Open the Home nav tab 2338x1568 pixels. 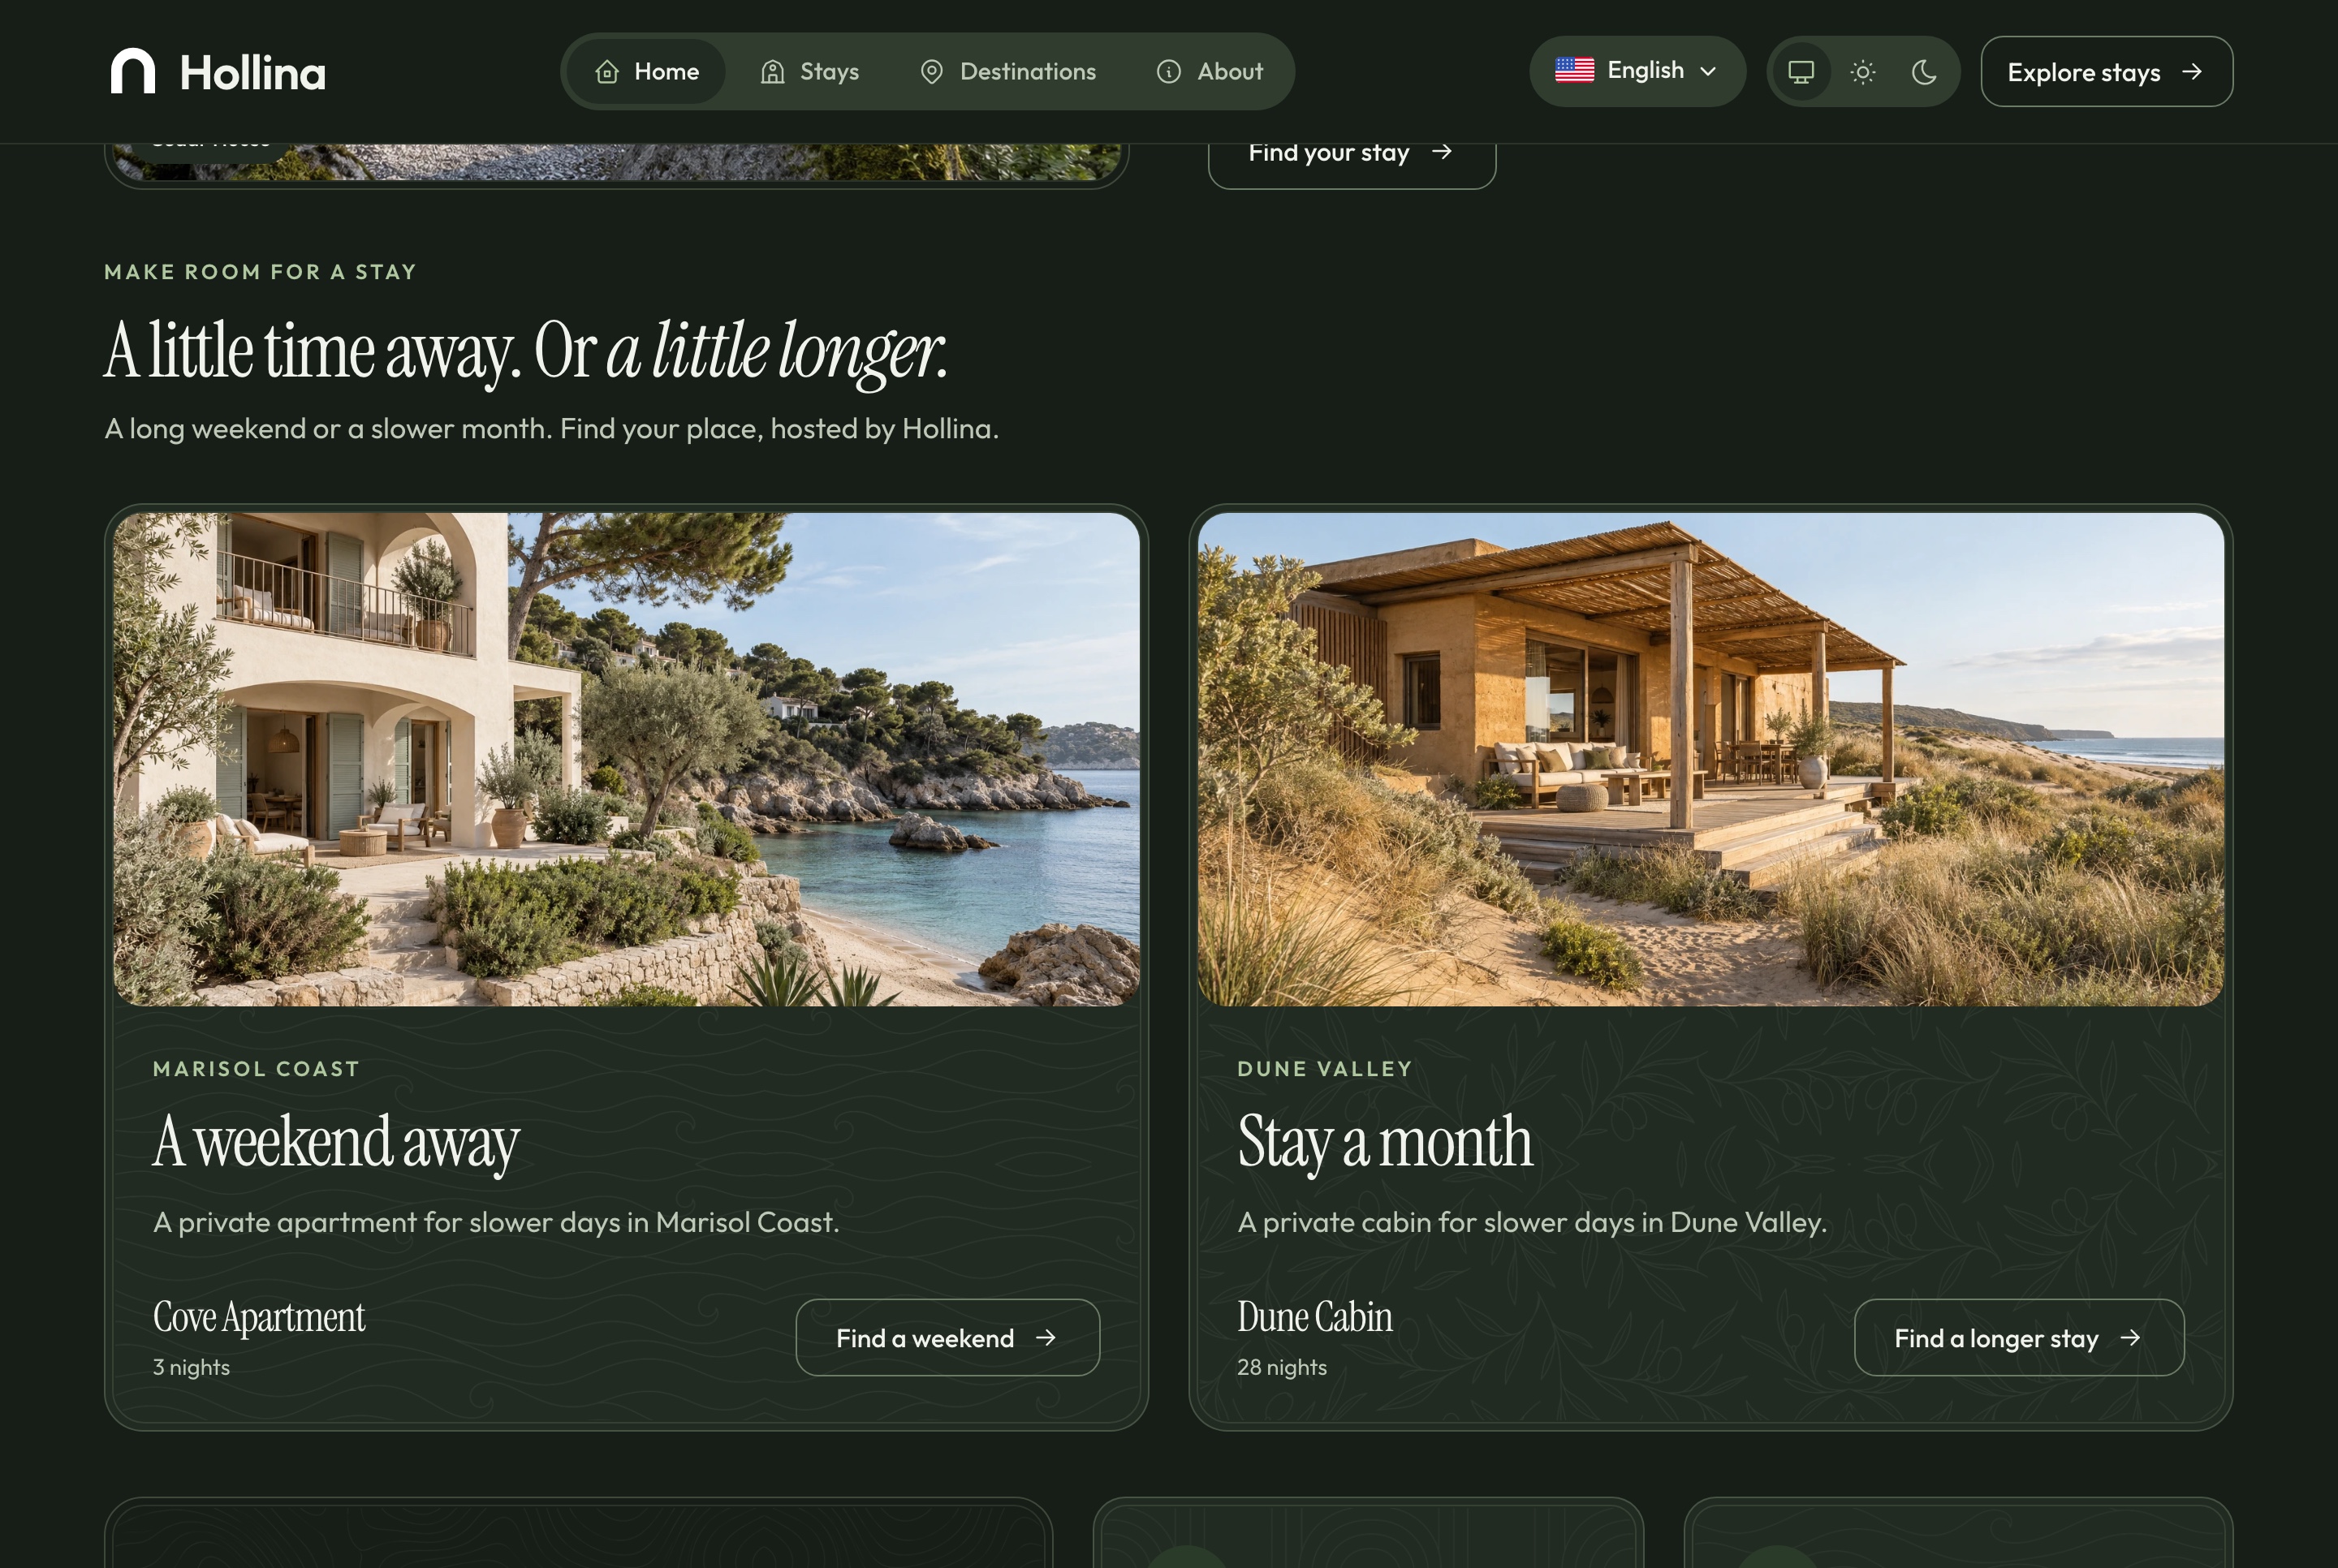coord(647,71)
